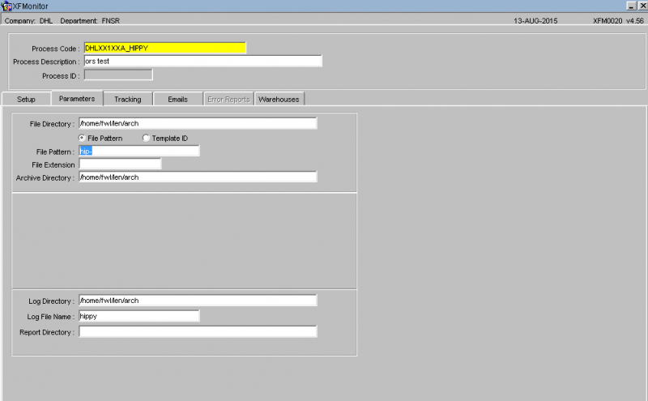The image size is (648, 401).
Task: Click the empty Report Directory field
Action: (198, 331)
